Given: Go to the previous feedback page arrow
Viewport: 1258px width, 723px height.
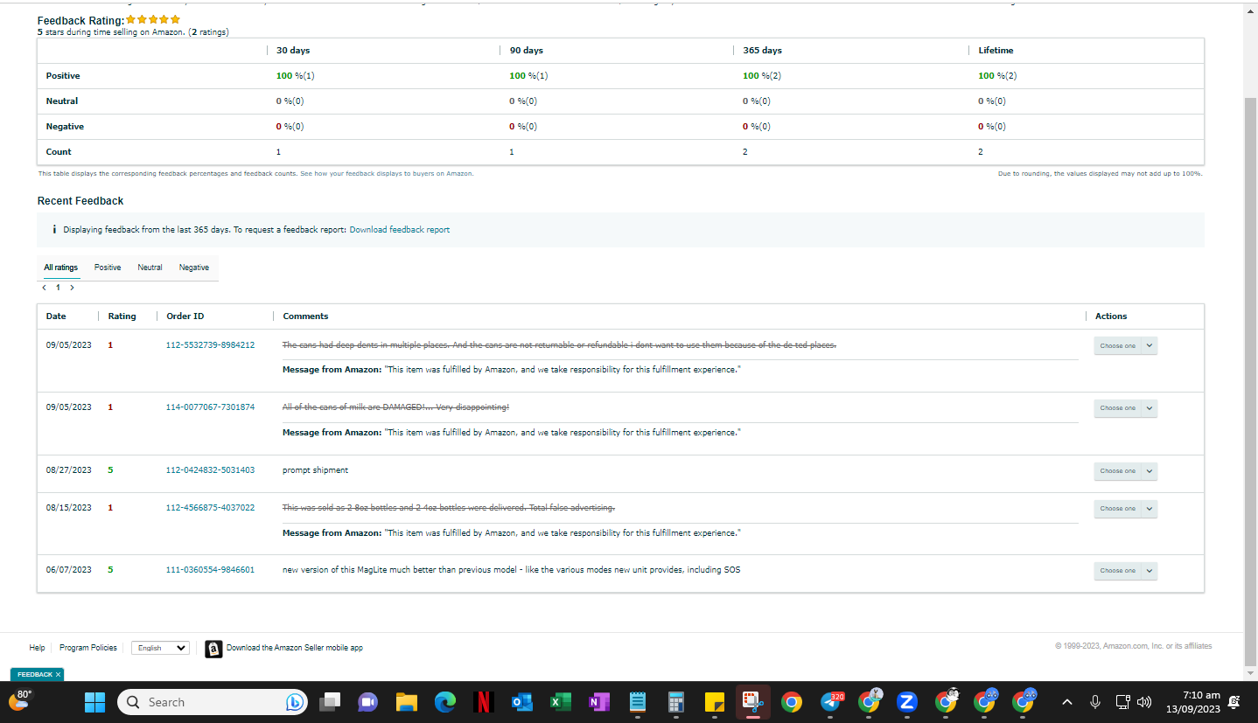Looking at the screenshot, I should click(44, 288).
